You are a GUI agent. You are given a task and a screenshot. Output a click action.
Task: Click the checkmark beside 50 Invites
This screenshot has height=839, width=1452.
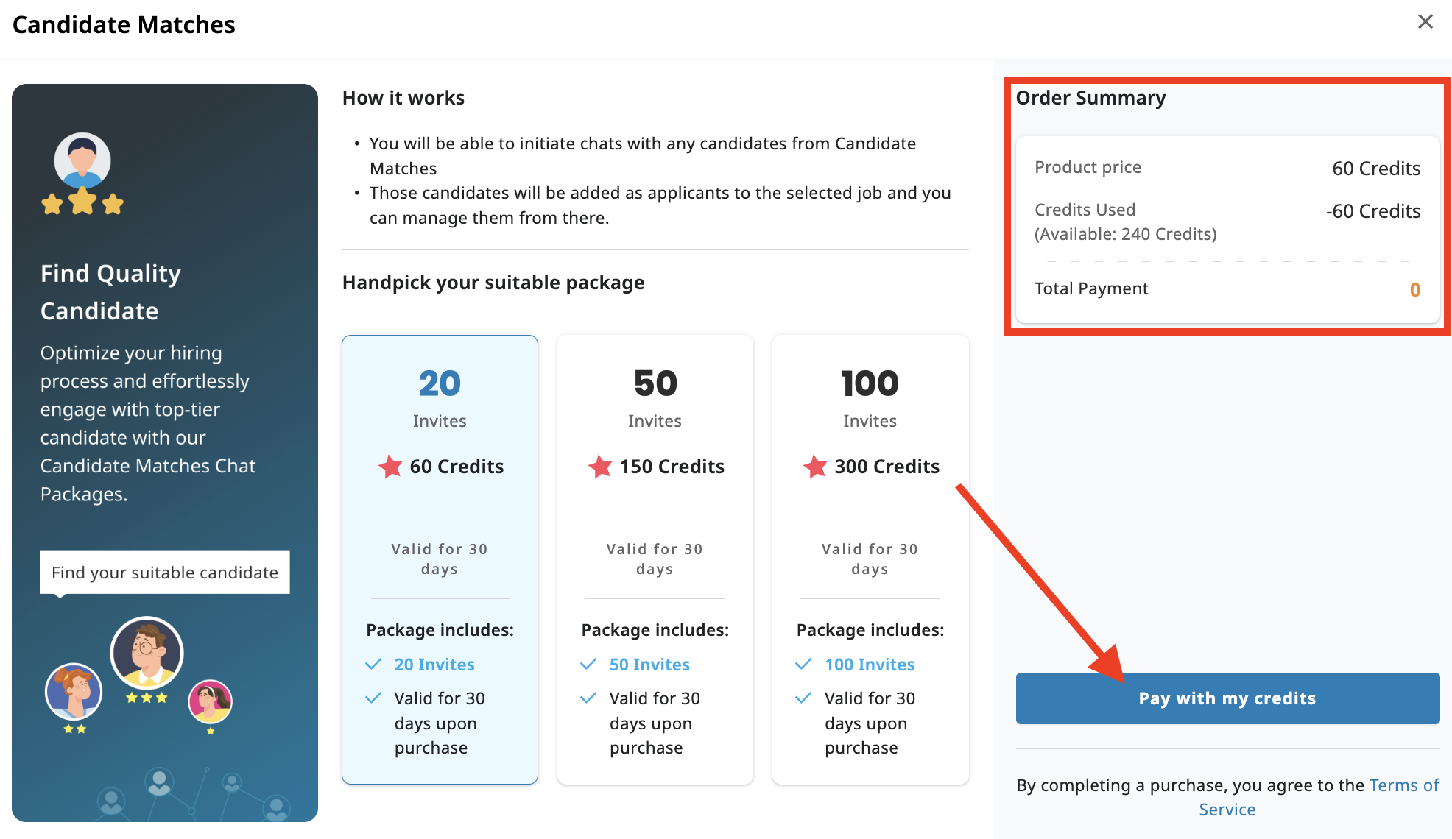(x=588, y=664)
